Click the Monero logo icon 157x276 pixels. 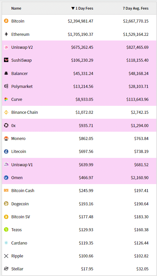pyautogui.click(x=6, y=139)
